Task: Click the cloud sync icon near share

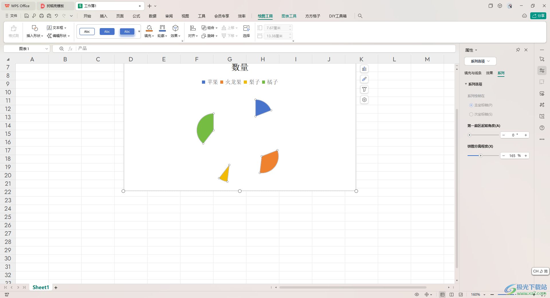Action: tap(525, 16)
